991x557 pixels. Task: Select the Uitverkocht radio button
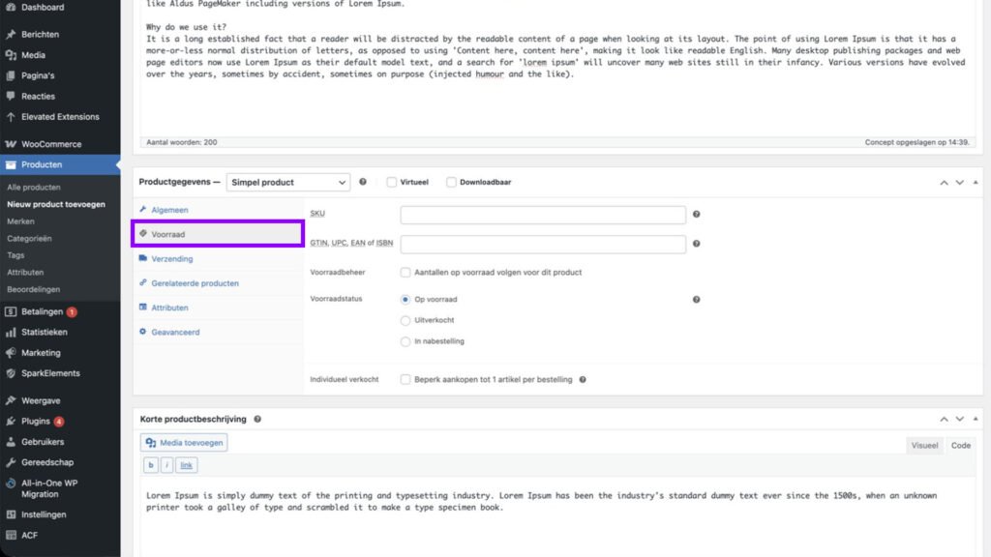405,321
